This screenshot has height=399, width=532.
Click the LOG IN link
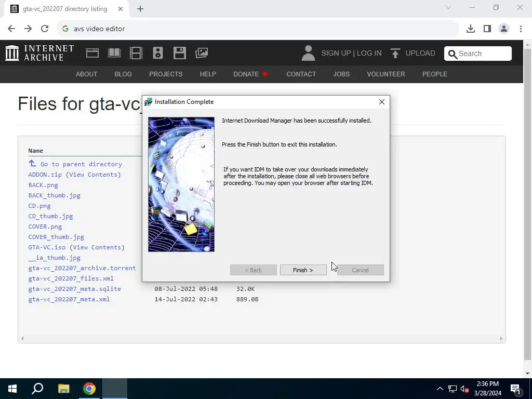[369, 54]
